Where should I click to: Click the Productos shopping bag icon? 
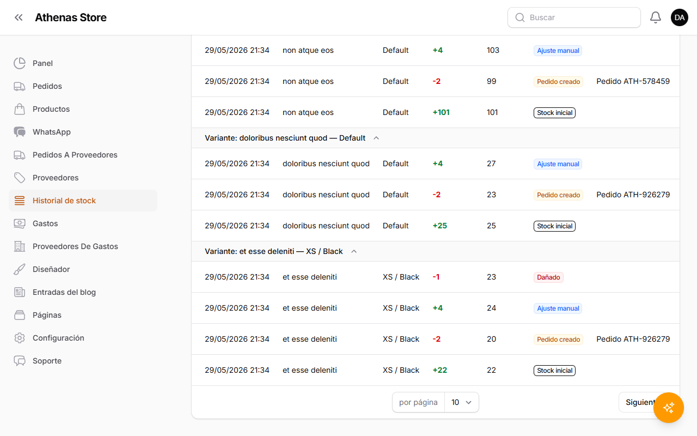20,109
